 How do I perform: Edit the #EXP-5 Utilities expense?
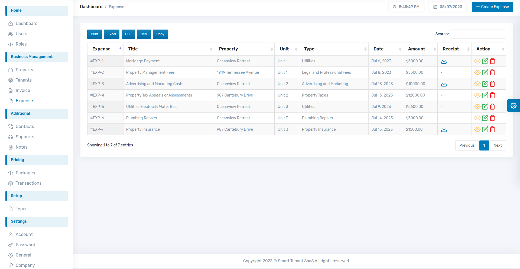(485, 107)
